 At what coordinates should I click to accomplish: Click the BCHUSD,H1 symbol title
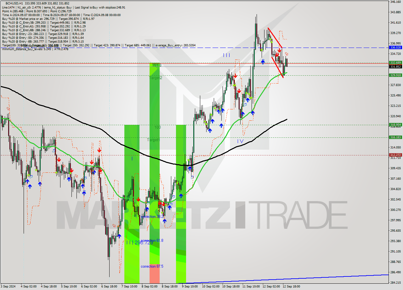click(14, 3)
